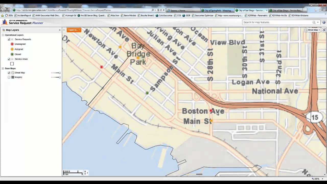Open the IncidentReport bookmark
This screenshot has height=184, width=327.
click(22, 15)
